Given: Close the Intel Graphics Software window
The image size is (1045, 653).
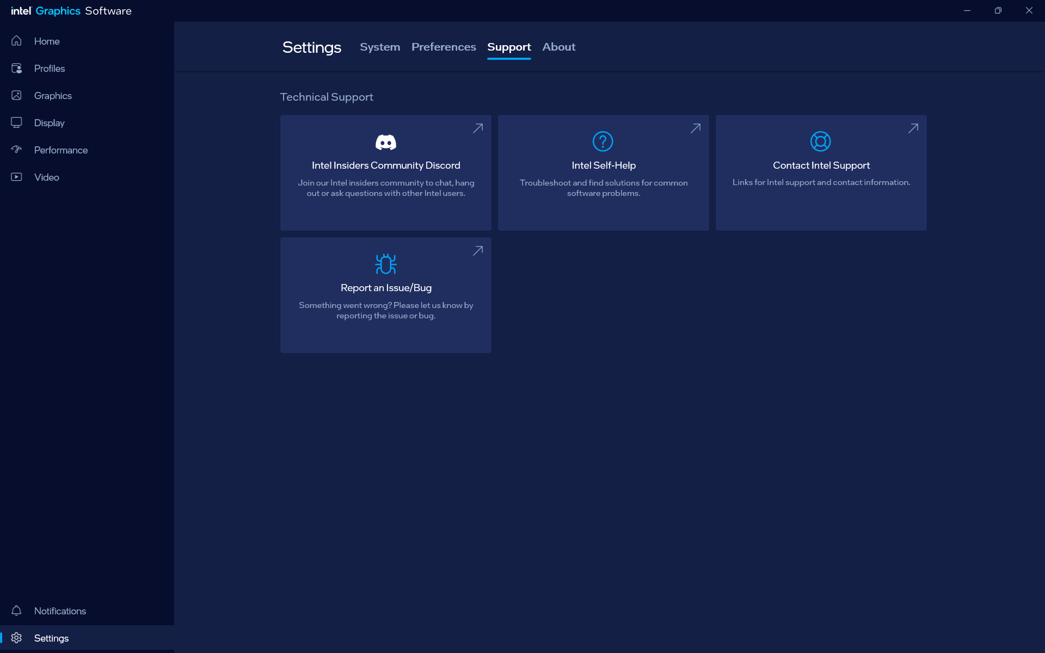Looking at the screenshot, I should pos(1029,11).
